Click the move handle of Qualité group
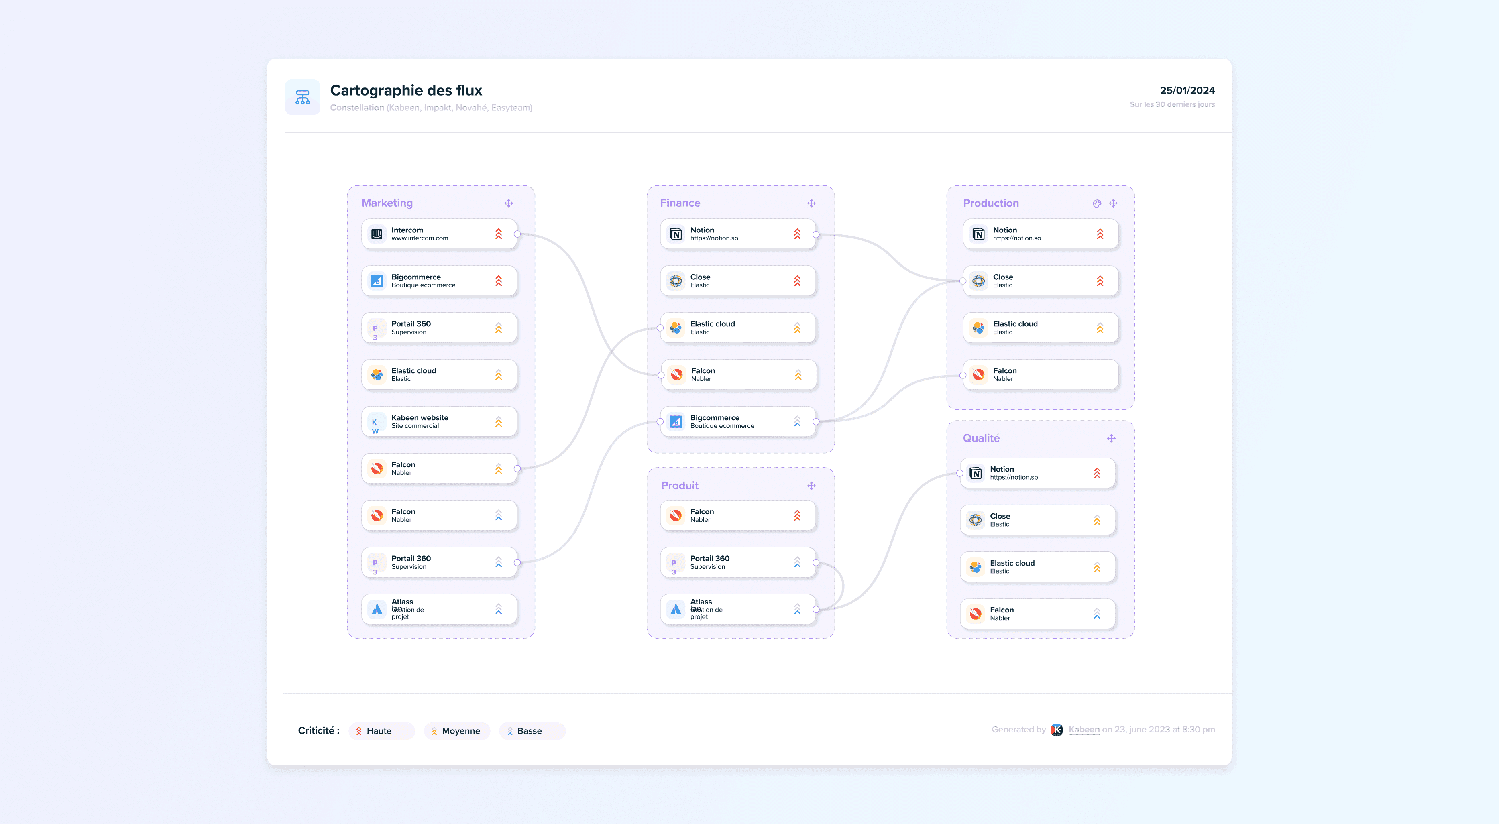 tap(1111, 438)
